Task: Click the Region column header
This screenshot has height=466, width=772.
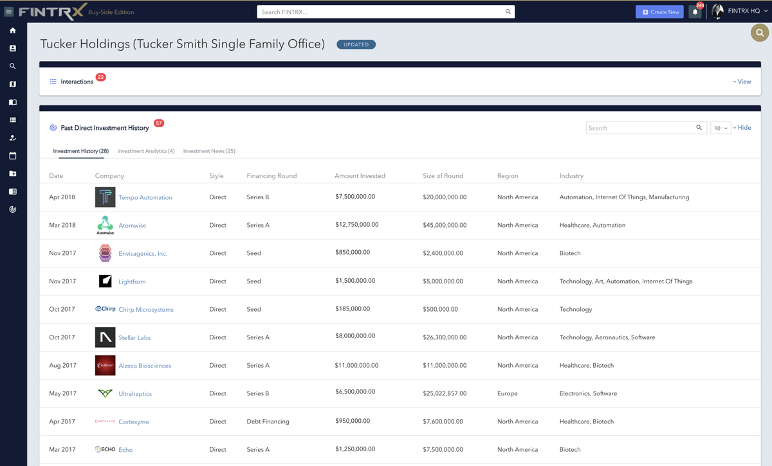Action: 508,175
